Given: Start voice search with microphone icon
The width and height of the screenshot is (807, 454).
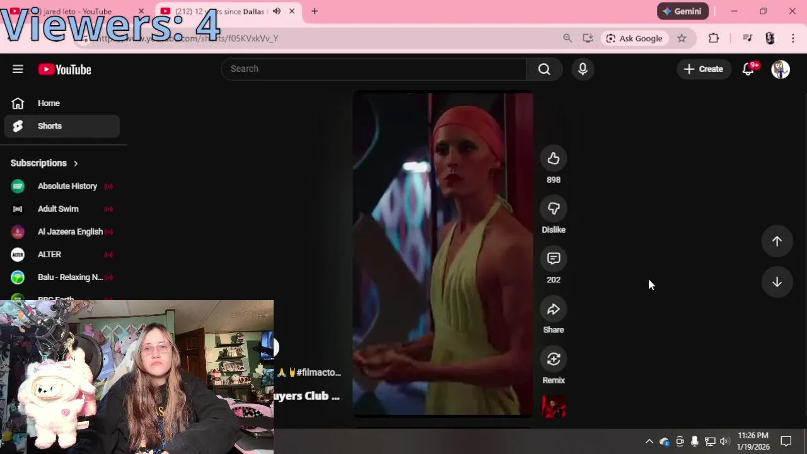Looking at the screenshot, I should [x=583, y=69].
